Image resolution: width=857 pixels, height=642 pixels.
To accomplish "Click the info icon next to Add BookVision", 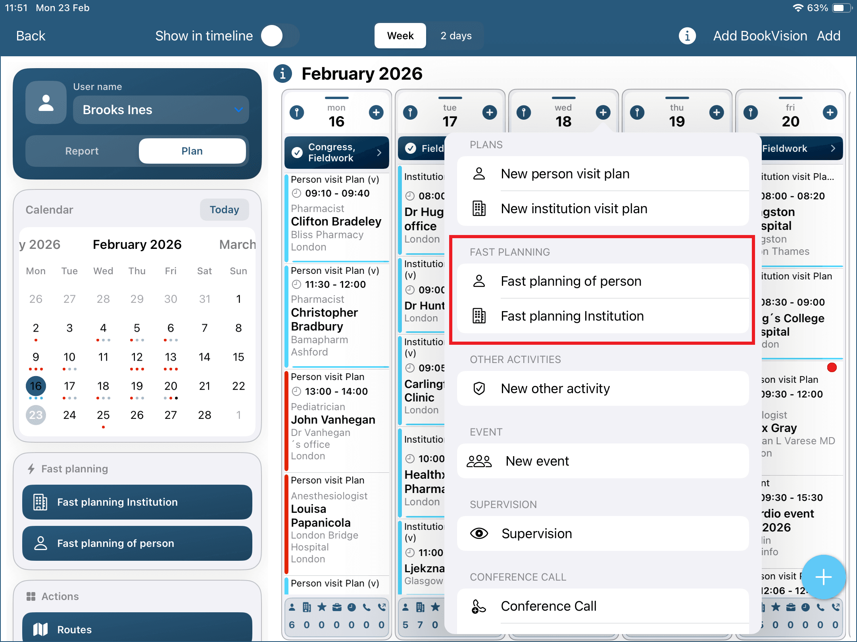I will tap(687, 36).
